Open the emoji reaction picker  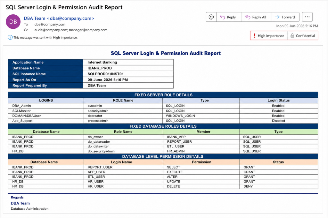click(x=211, y=17)
